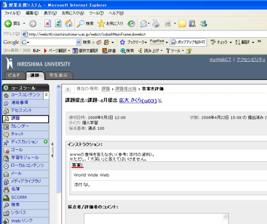Click the IE Back arrow button
267x224 pixels.
(x=8, y=24)
